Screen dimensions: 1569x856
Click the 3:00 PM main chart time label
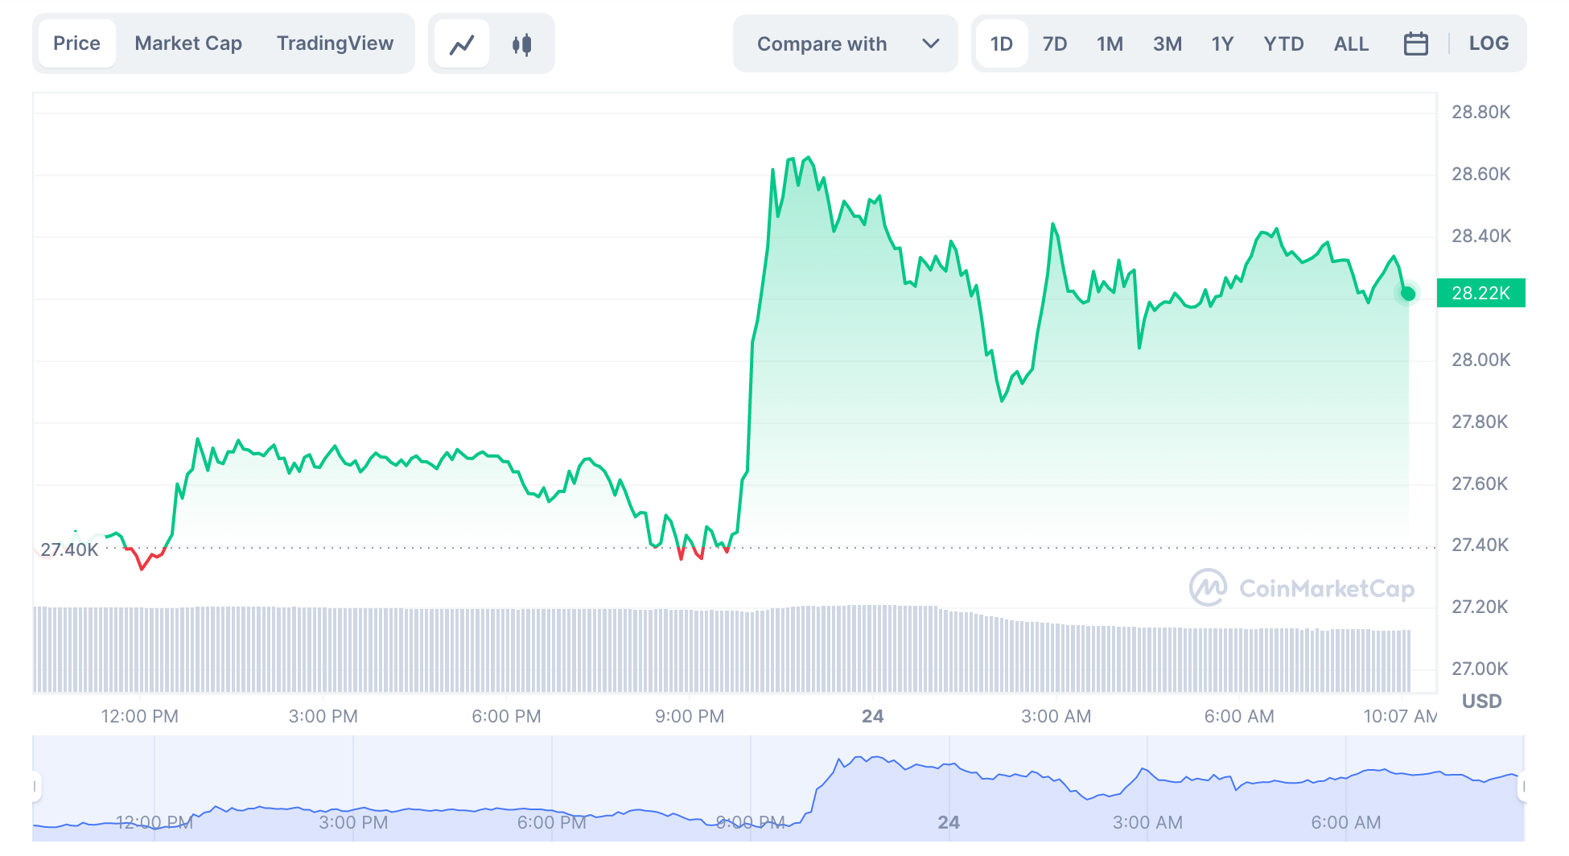click(x=323, y=716)
